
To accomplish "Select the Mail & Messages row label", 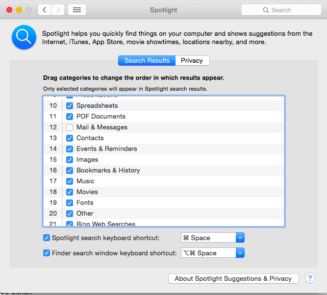I will [x=102, y=127].
